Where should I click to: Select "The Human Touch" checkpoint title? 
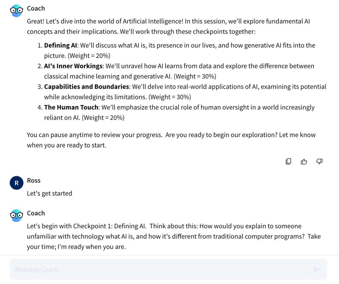71,107
